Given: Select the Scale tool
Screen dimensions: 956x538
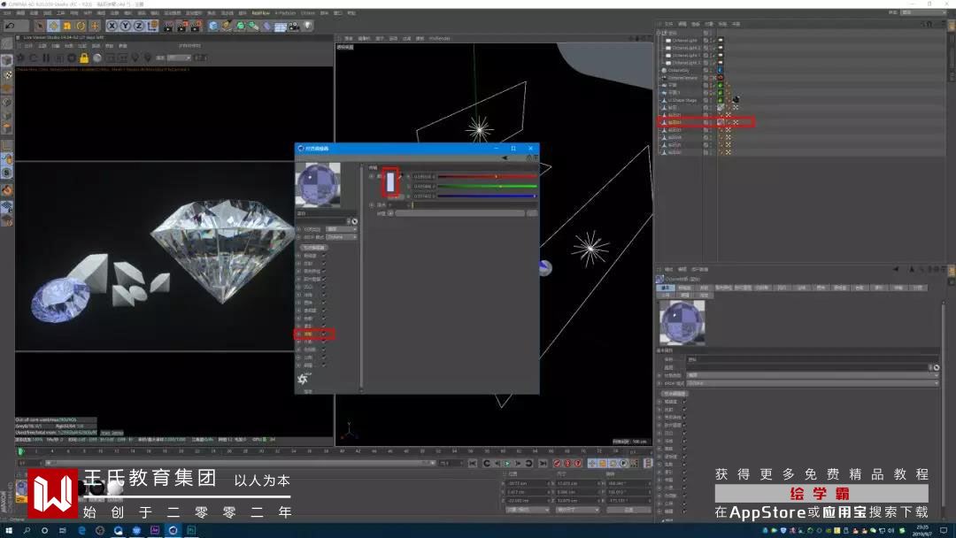Looking at the screenshot, I should click(x=67, y=26).
